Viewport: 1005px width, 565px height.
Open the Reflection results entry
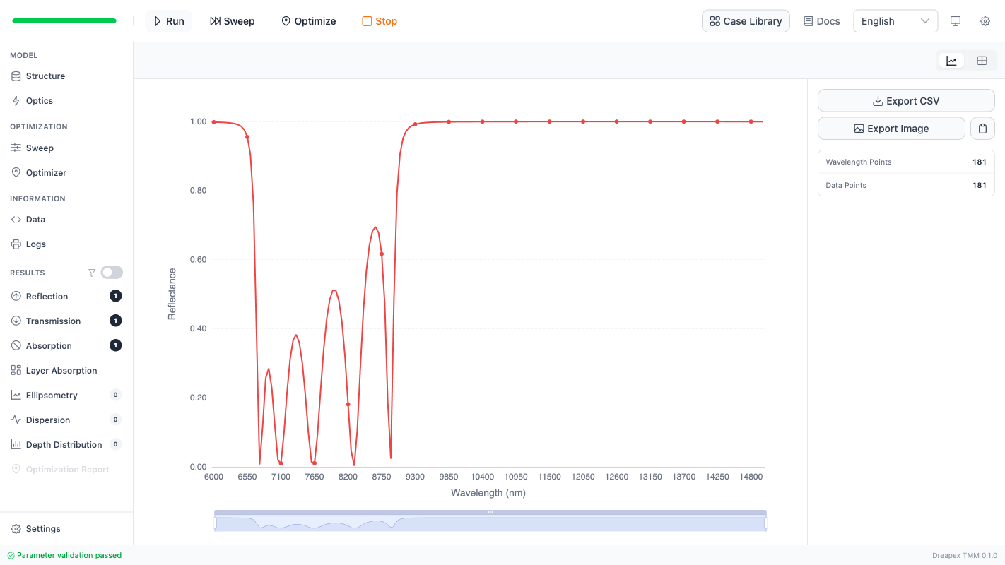(x=47, y=296)
